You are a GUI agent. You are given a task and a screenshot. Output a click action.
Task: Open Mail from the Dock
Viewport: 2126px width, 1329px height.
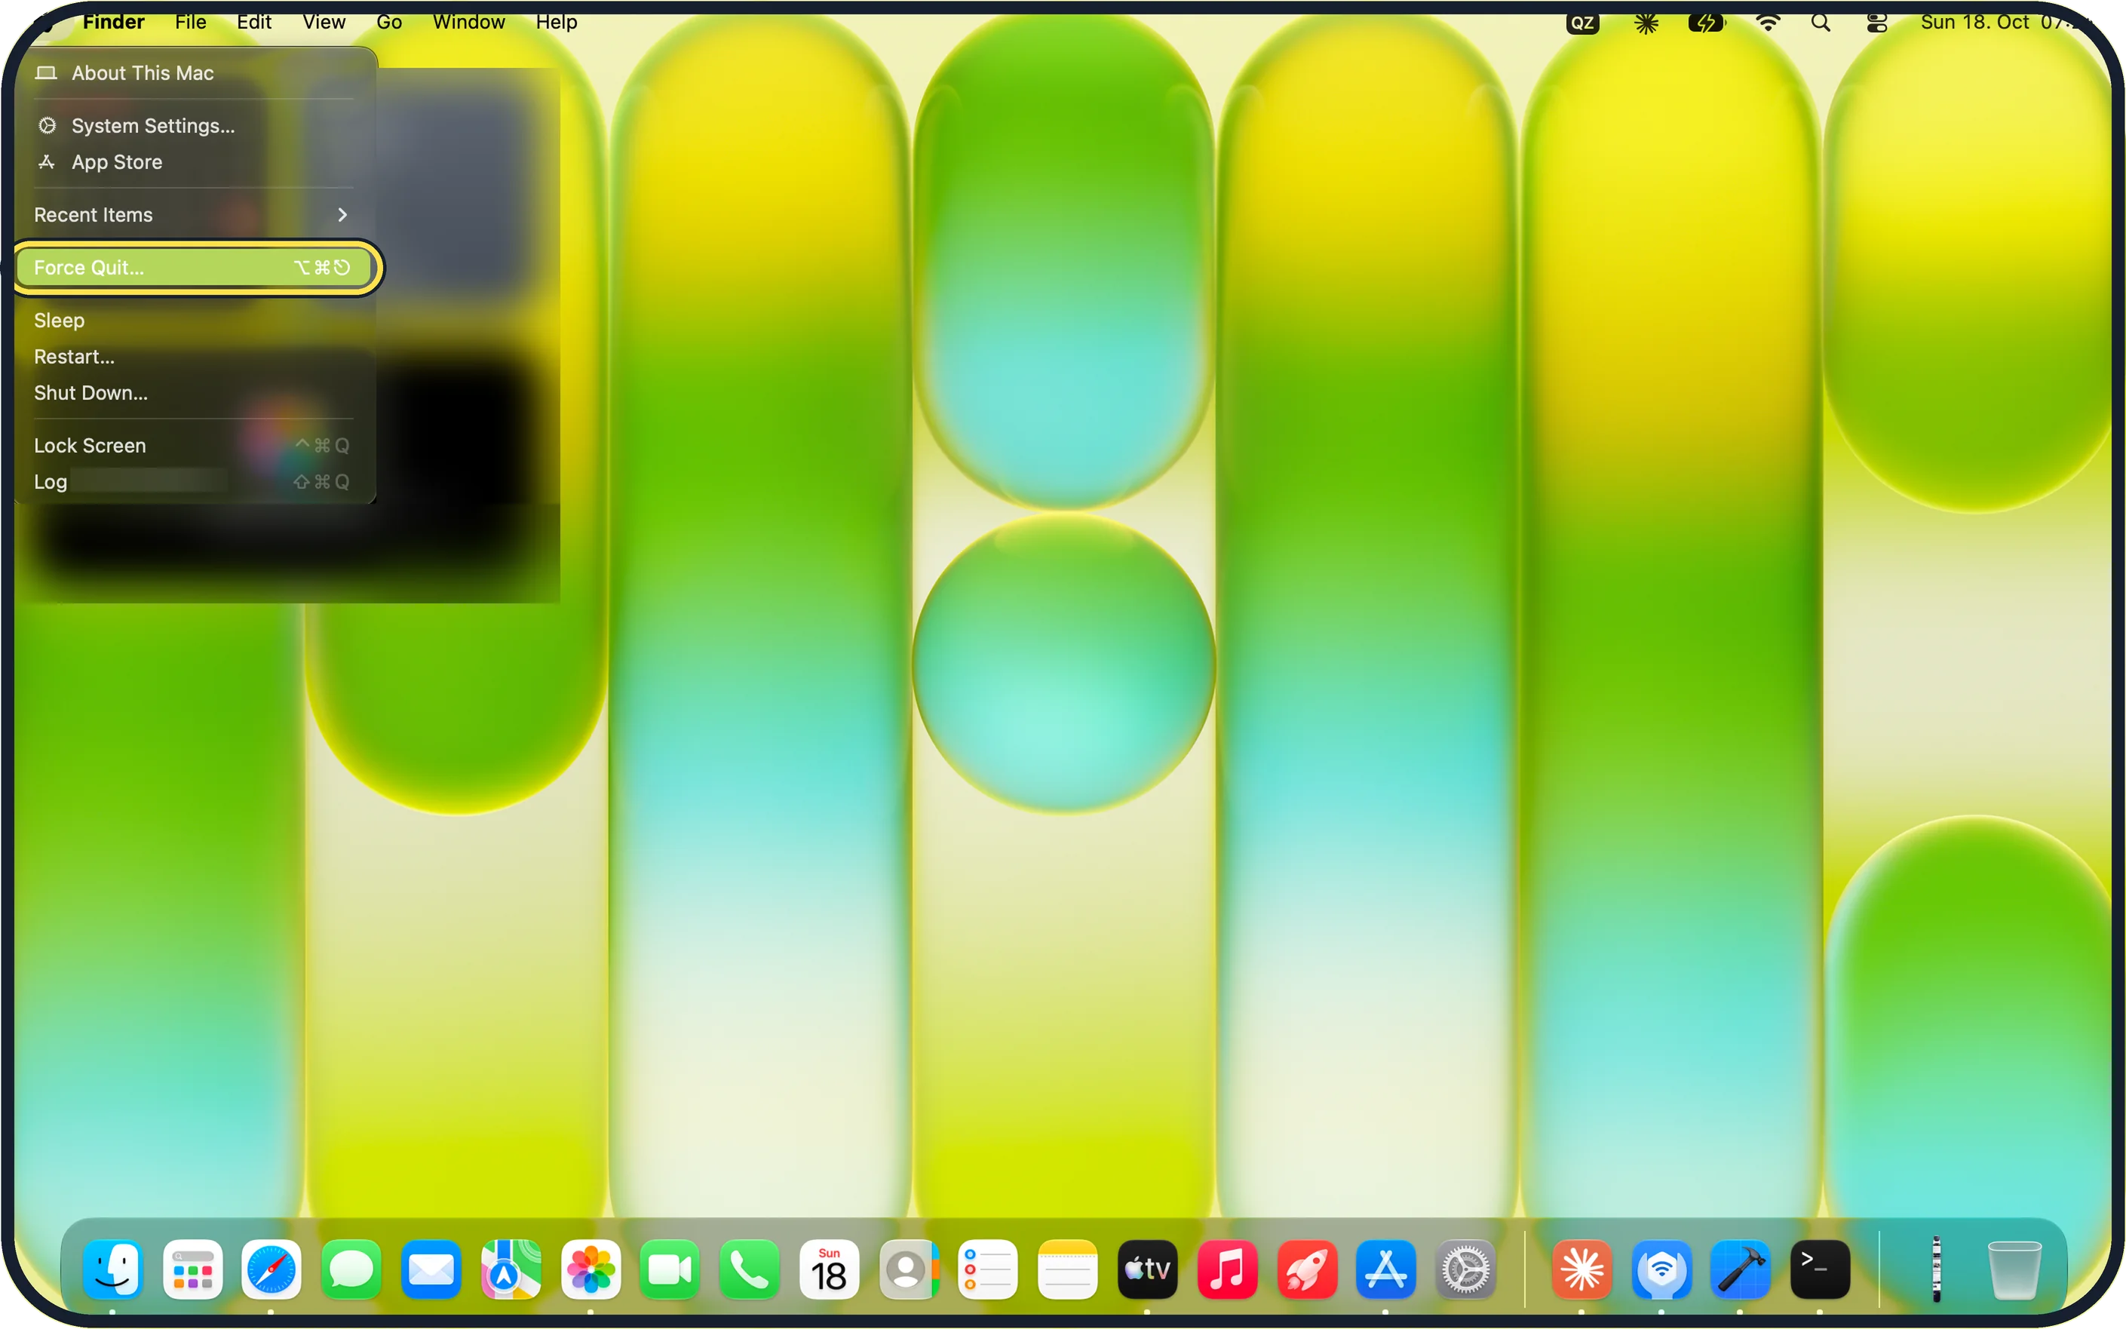[x=431, y=1269]
